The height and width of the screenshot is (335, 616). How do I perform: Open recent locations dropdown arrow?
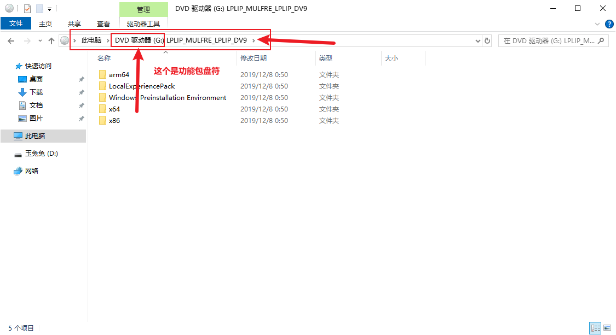tap(40, 41)
